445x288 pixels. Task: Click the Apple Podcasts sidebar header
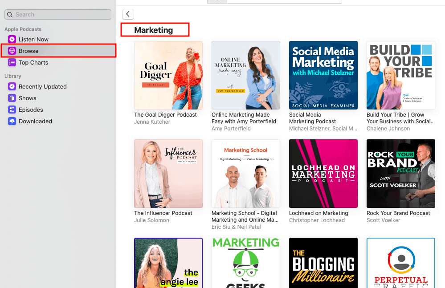coord(23,29)
